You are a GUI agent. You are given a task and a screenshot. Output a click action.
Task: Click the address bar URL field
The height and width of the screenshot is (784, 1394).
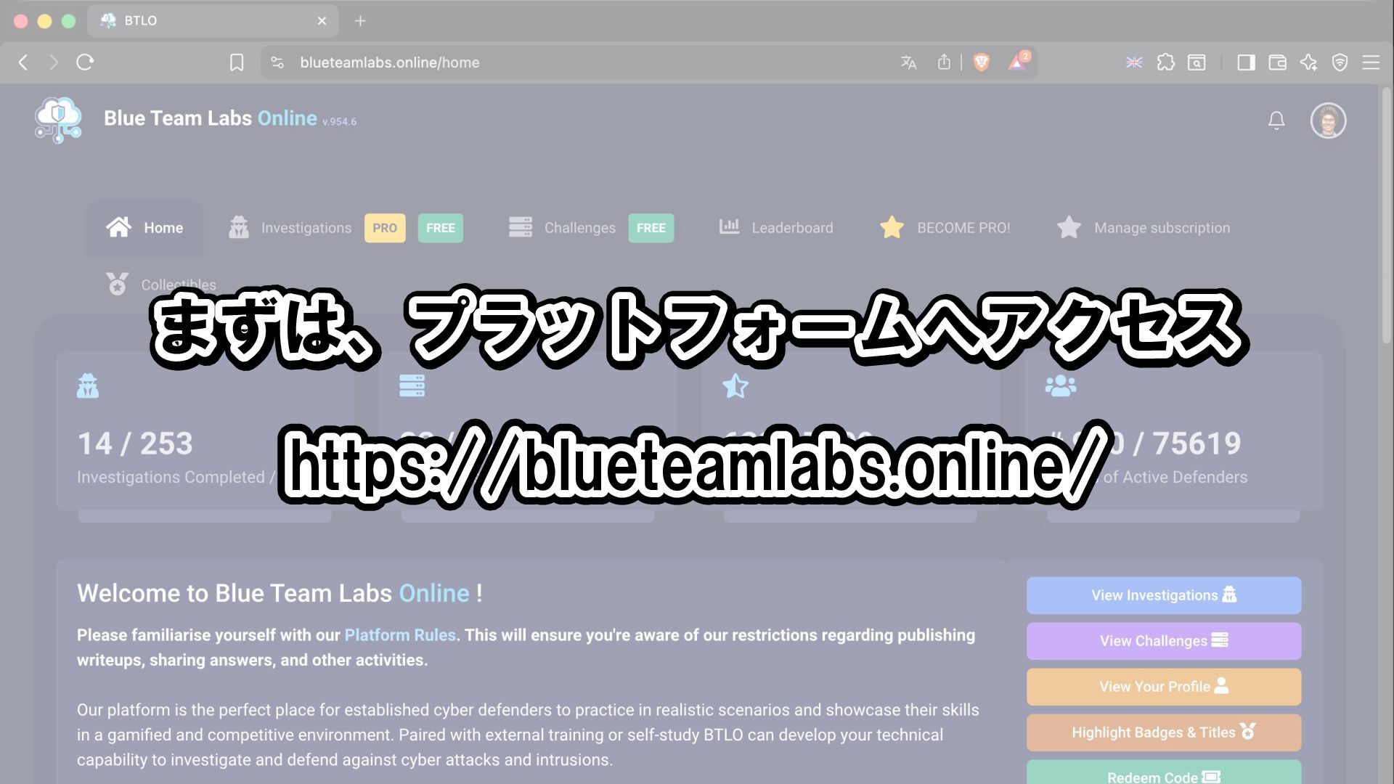(508, 62)
